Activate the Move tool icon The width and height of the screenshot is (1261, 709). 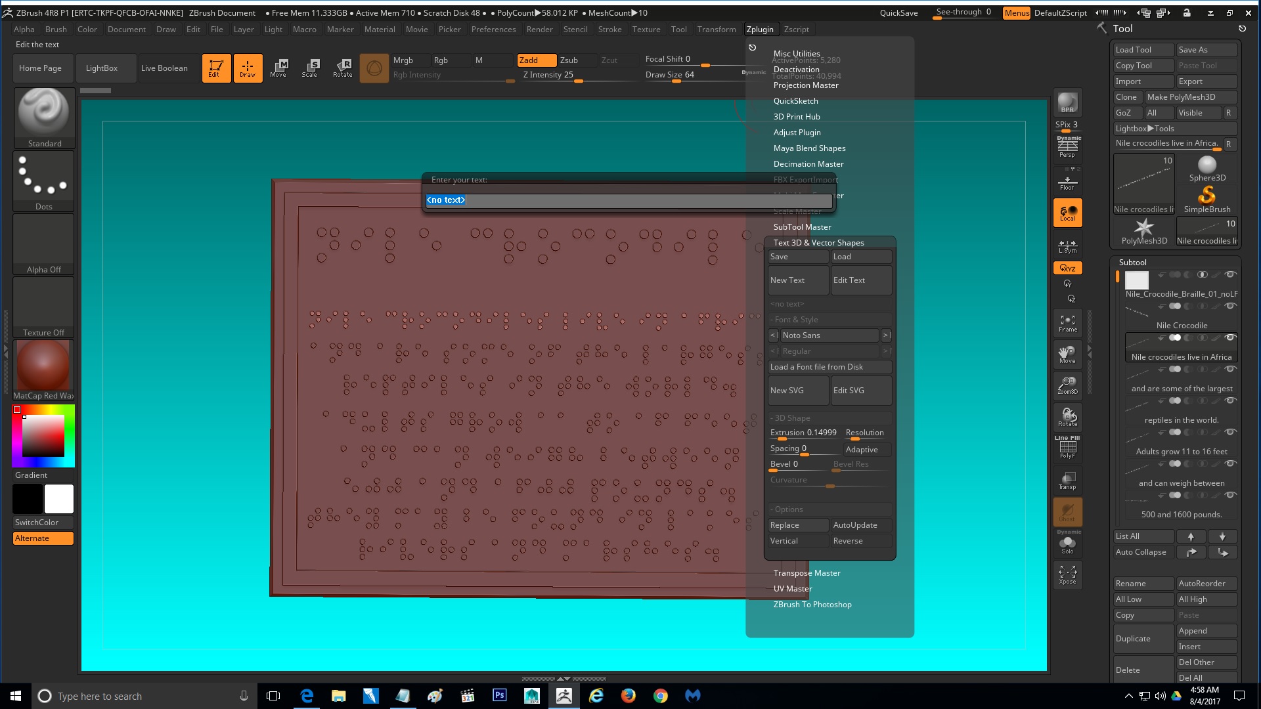[x=278, y=68]
